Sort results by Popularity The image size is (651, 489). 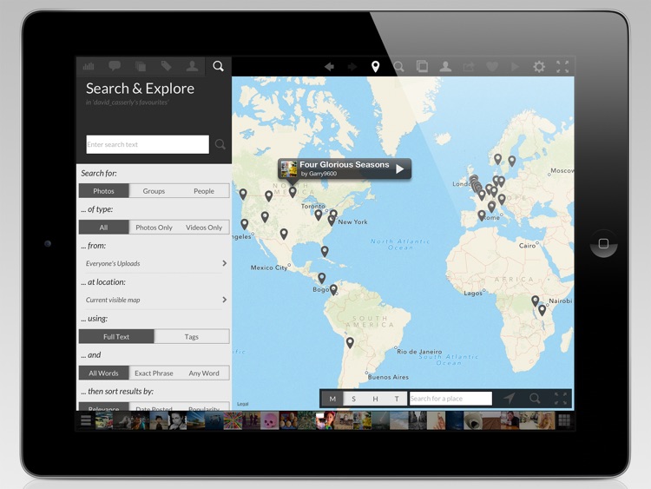[x=204, y=407]
